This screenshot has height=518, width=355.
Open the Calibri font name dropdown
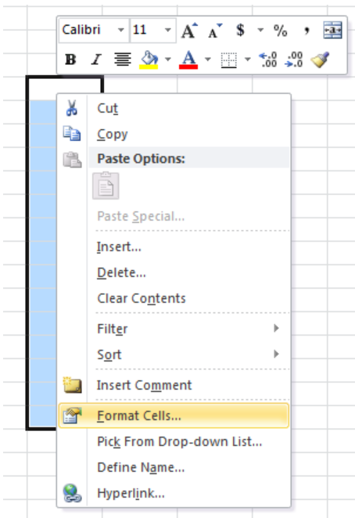(x=121, y=31)
